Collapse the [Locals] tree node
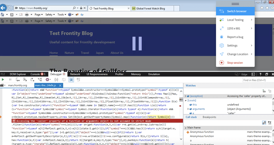The image size is (274, 145). click(185, 100)
